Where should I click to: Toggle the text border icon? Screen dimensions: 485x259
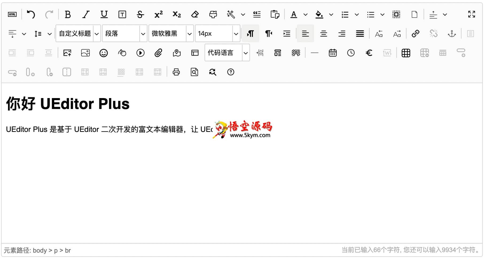pos(122,14)
